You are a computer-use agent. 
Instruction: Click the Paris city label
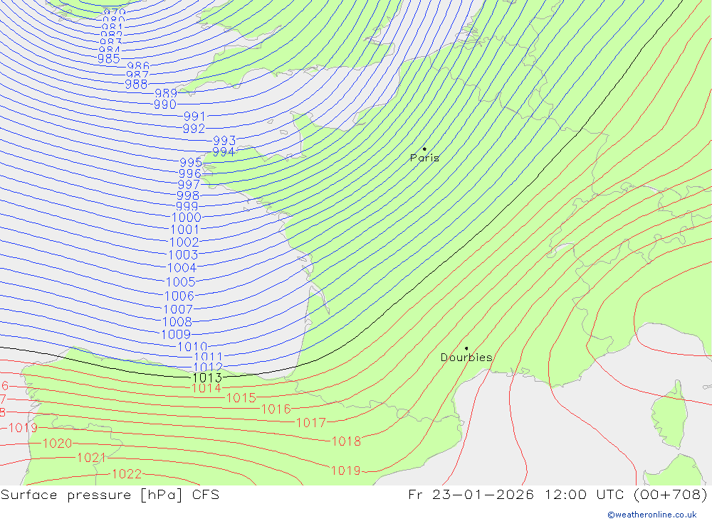[x=424, y=158]
